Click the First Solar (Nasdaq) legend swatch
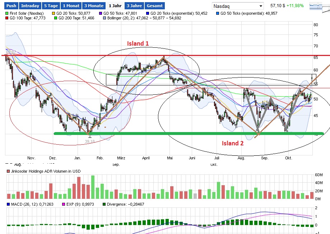This screenshot has width=330, height=234. tap(7, 14)
